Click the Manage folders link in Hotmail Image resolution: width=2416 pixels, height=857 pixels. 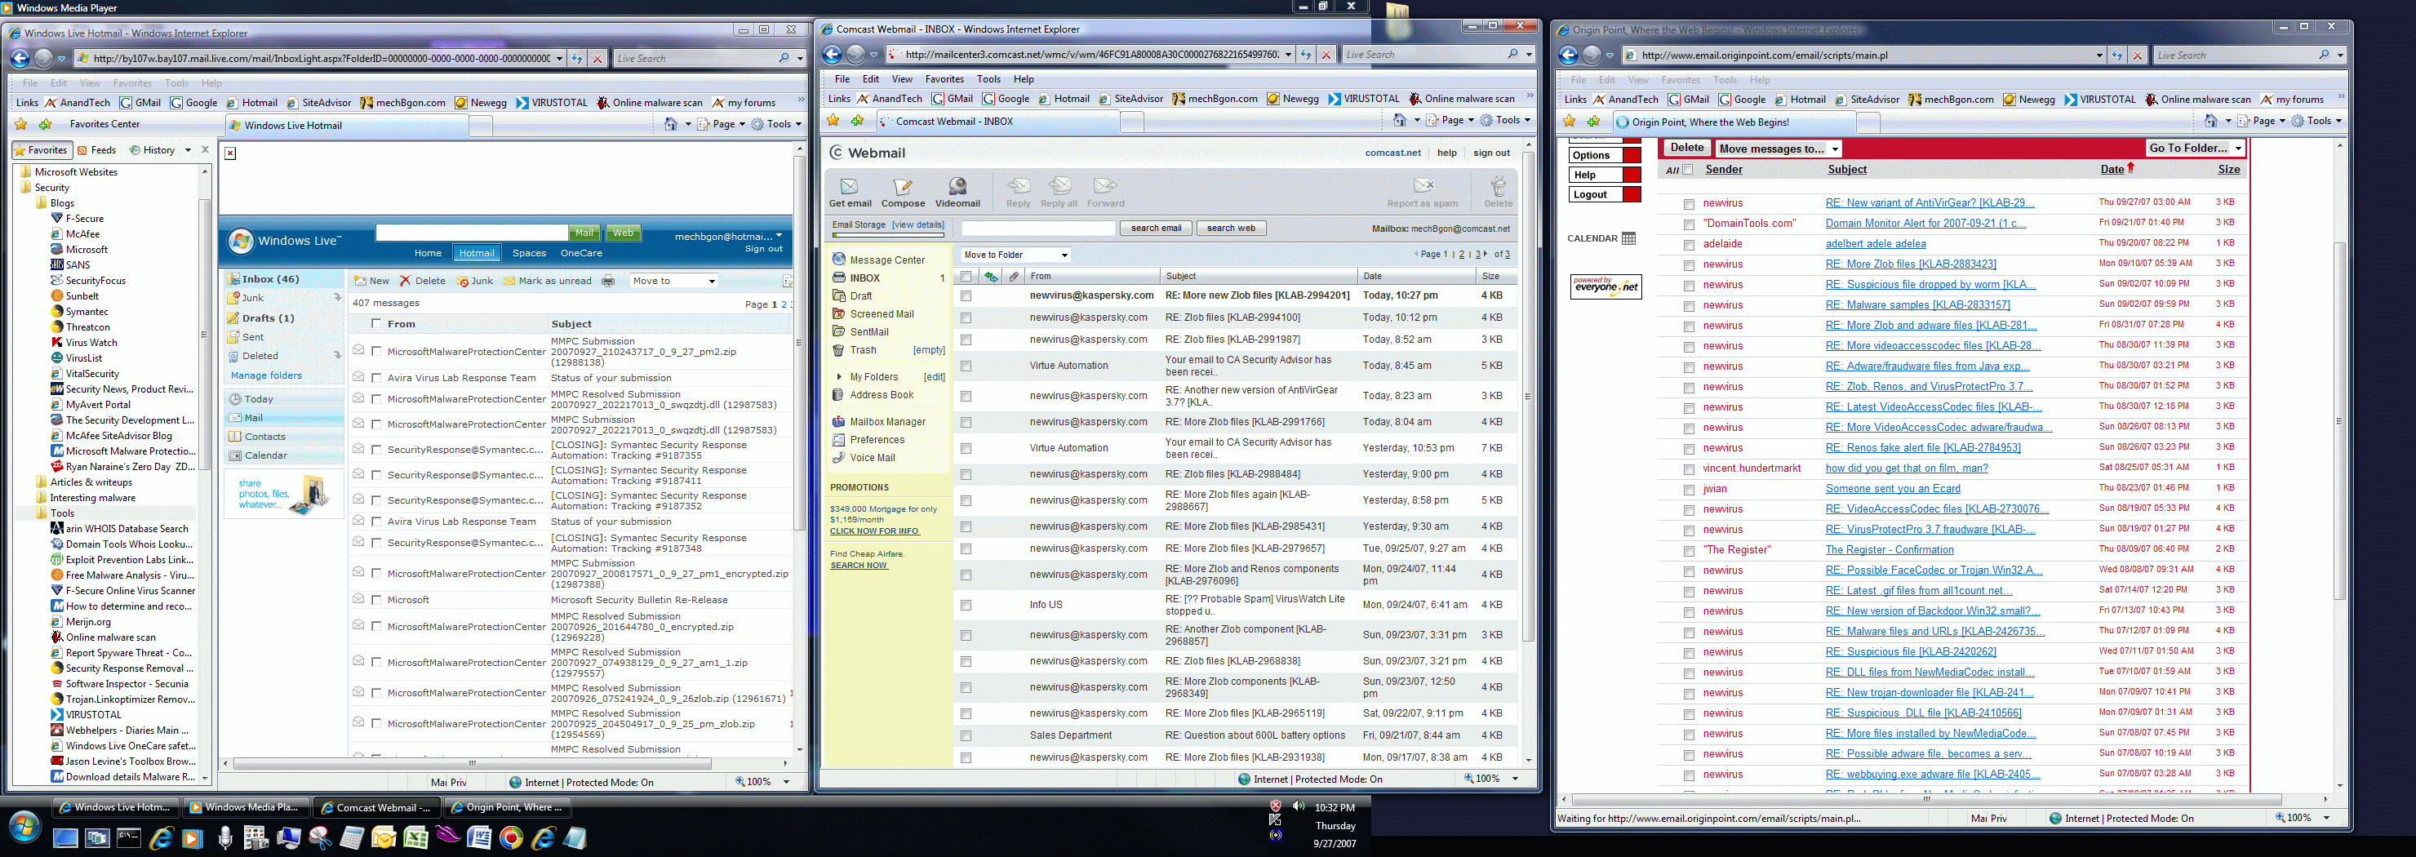[x=266, y=376]
